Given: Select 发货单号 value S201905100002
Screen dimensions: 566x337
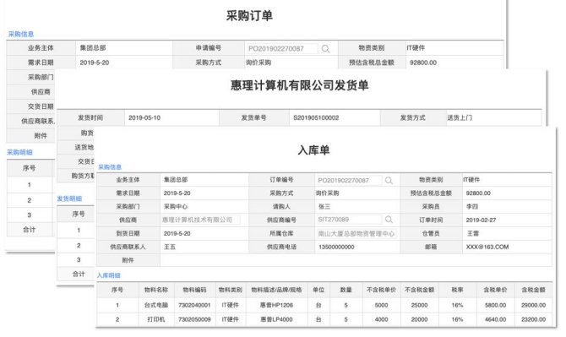Looking at the screenshot, I should [x=316, y=118].
